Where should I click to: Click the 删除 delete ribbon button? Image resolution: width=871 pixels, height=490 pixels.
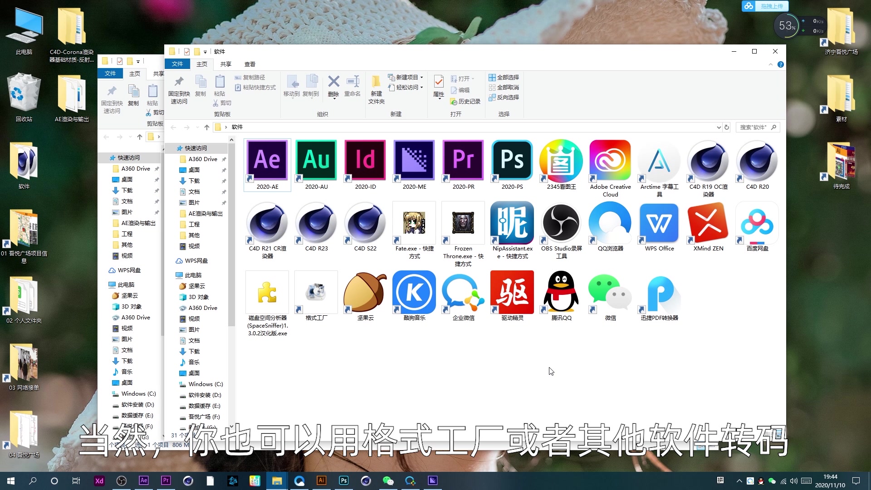(x=333, y=86)
